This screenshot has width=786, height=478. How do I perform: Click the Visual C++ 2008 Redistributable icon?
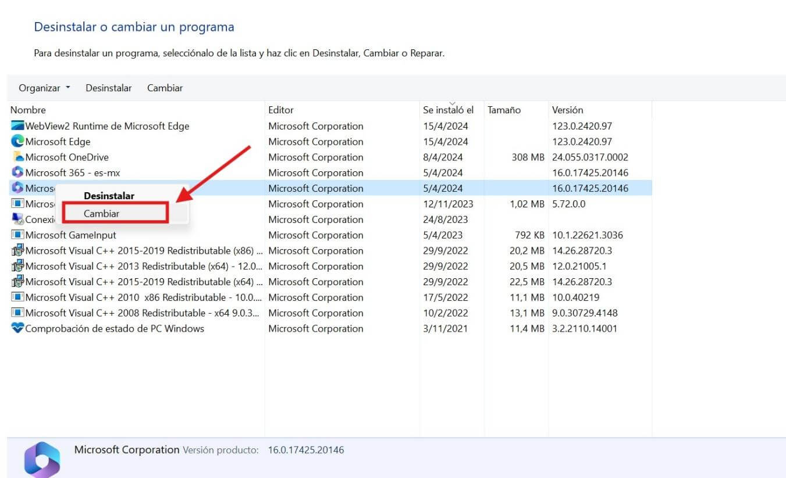(x=16, y=312)
